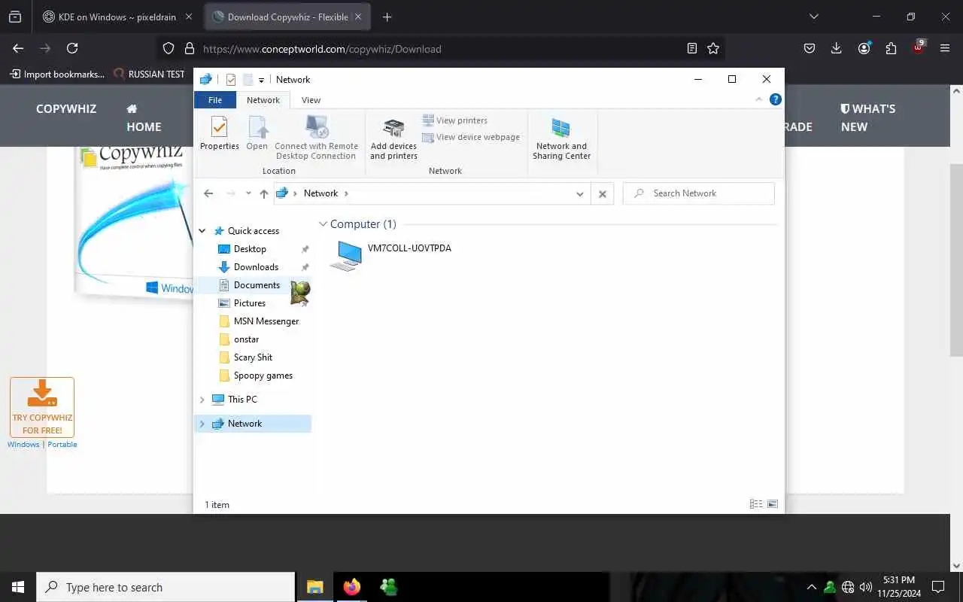Switch to the View ribbon tab
963x602 pixels.
(311, 100)
